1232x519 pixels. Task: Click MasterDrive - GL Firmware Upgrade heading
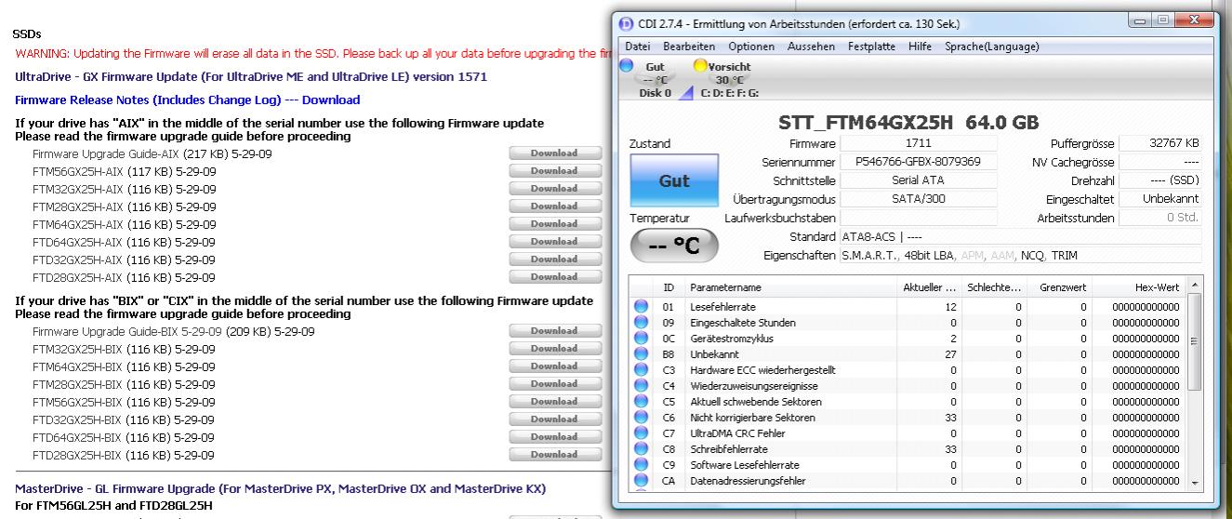pos(280,488)
